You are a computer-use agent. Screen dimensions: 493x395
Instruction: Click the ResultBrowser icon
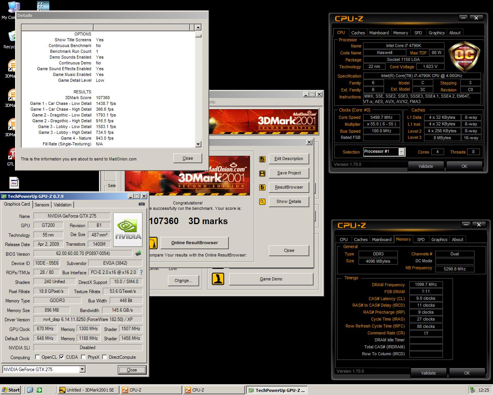[x=262, y=187]
